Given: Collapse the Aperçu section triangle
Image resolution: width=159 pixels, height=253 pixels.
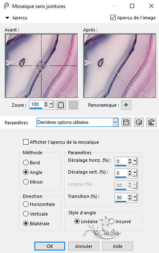Looking at the screenshot, I should [x=7, y=18].
